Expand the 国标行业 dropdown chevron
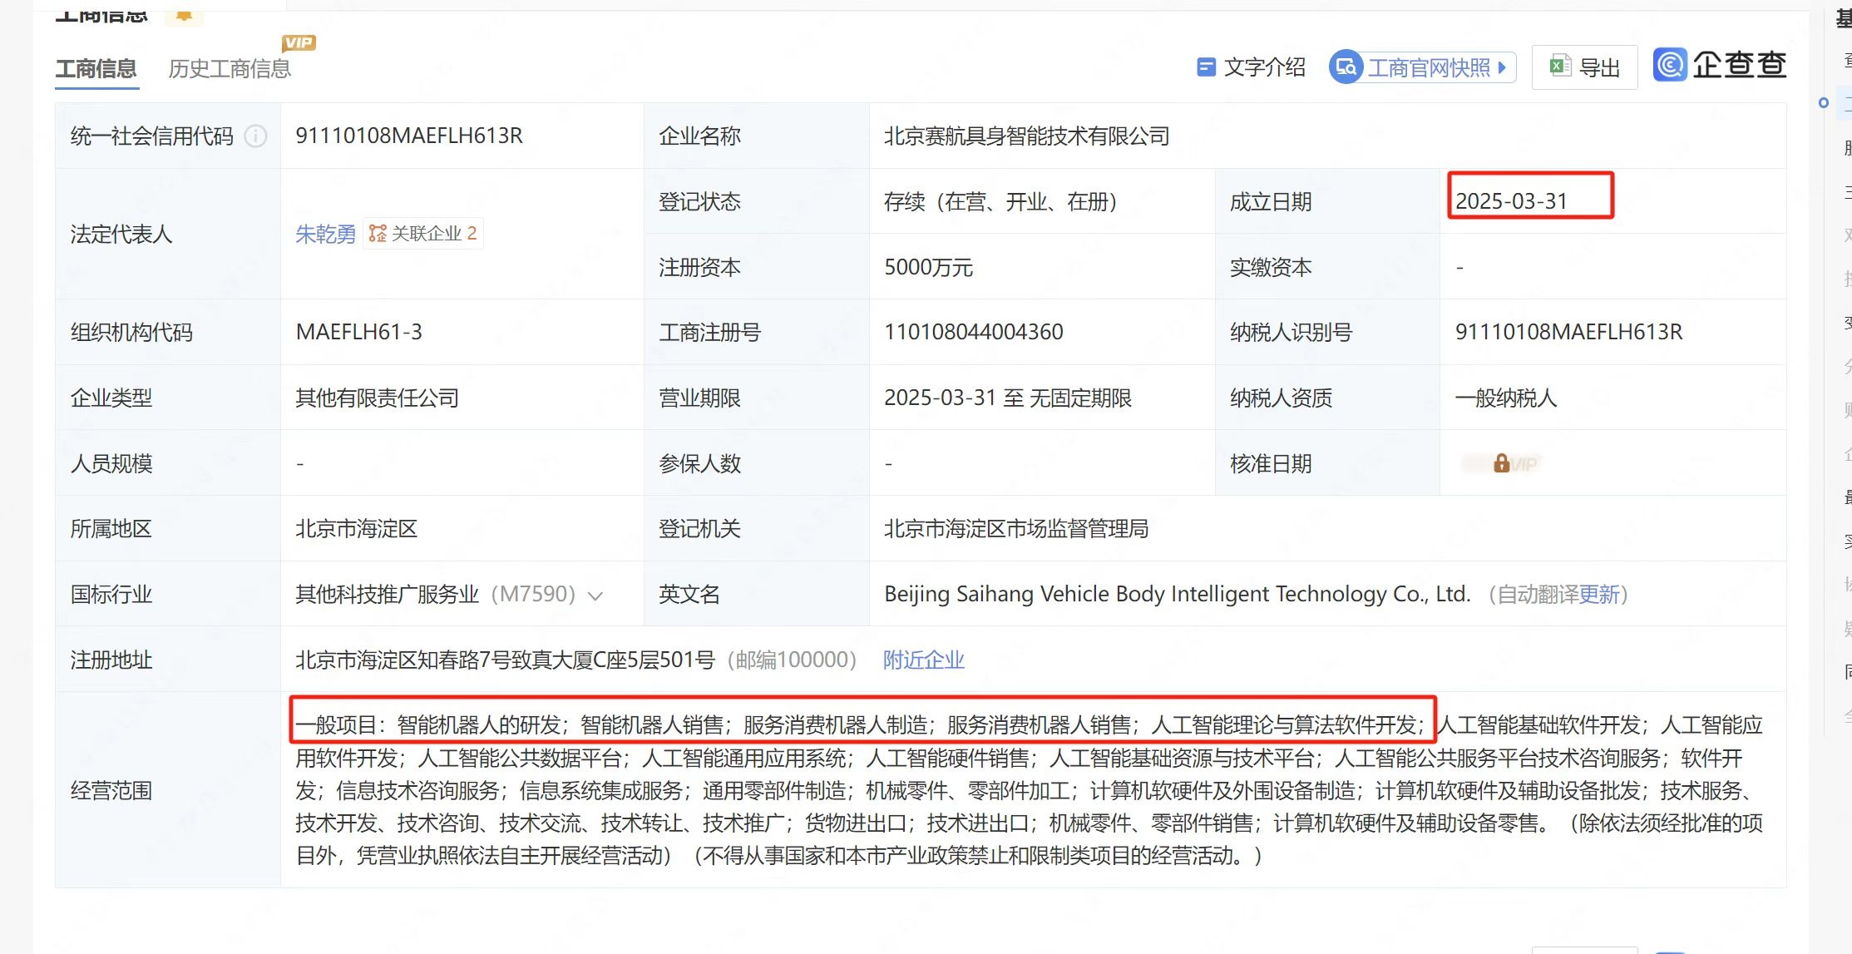The image size is (1852, 954). click(x=595, y=596)
